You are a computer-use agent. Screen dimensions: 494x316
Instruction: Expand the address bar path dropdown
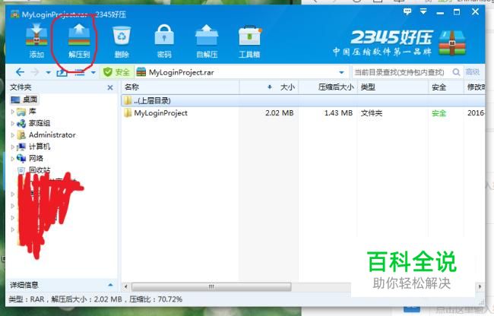point(341,72)
